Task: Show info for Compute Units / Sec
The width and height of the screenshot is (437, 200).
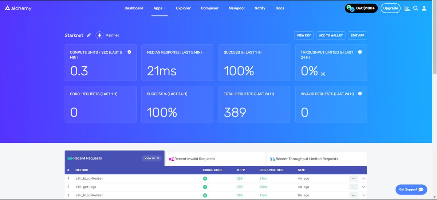Action: 129,52
